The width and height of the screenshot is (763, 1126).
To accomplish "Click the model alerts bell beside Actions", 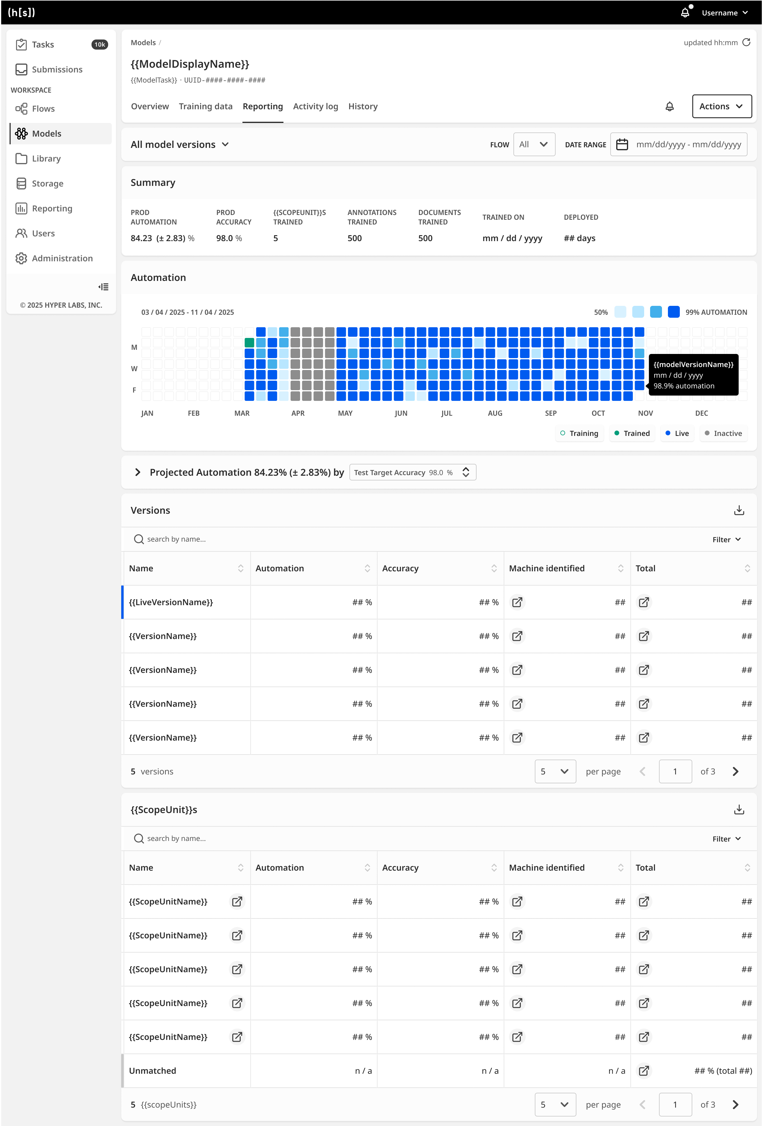I will tap(669, 106).
